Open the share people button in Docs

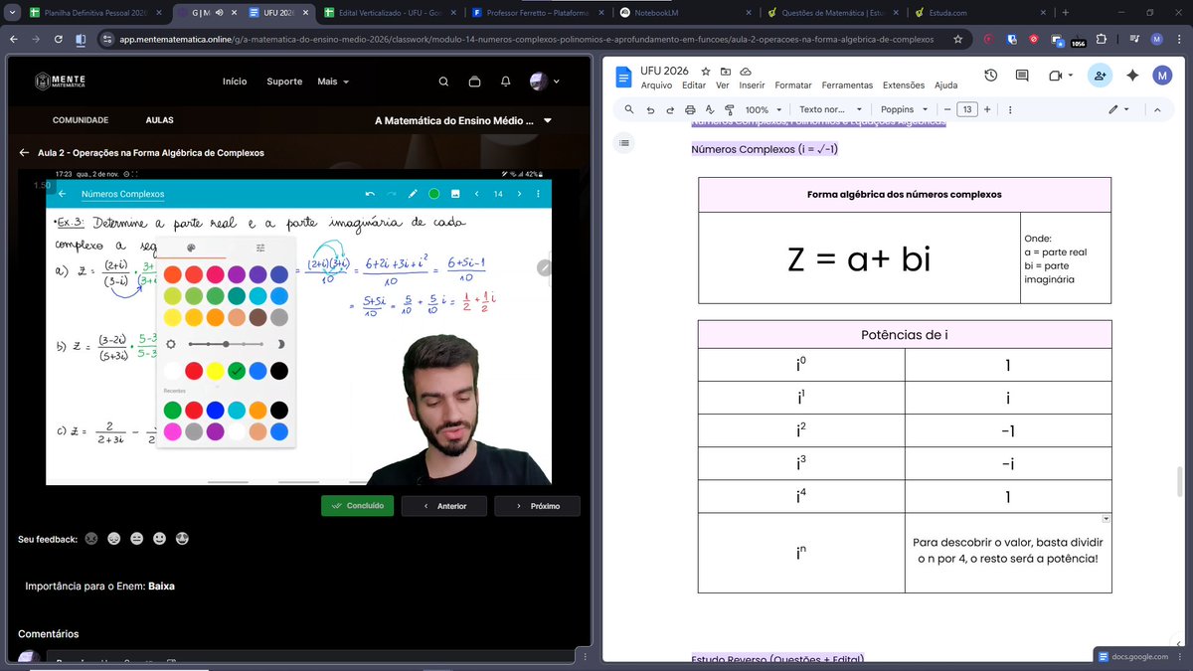(1099, 76)
